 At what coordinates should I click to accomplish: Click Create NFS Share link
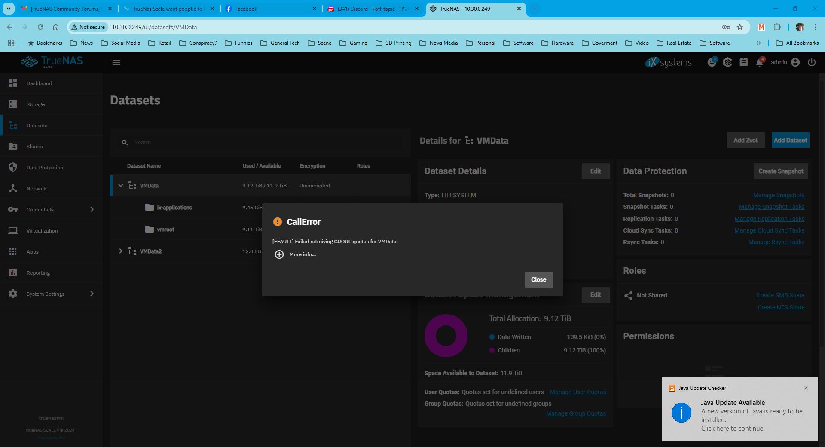(781, 307)
